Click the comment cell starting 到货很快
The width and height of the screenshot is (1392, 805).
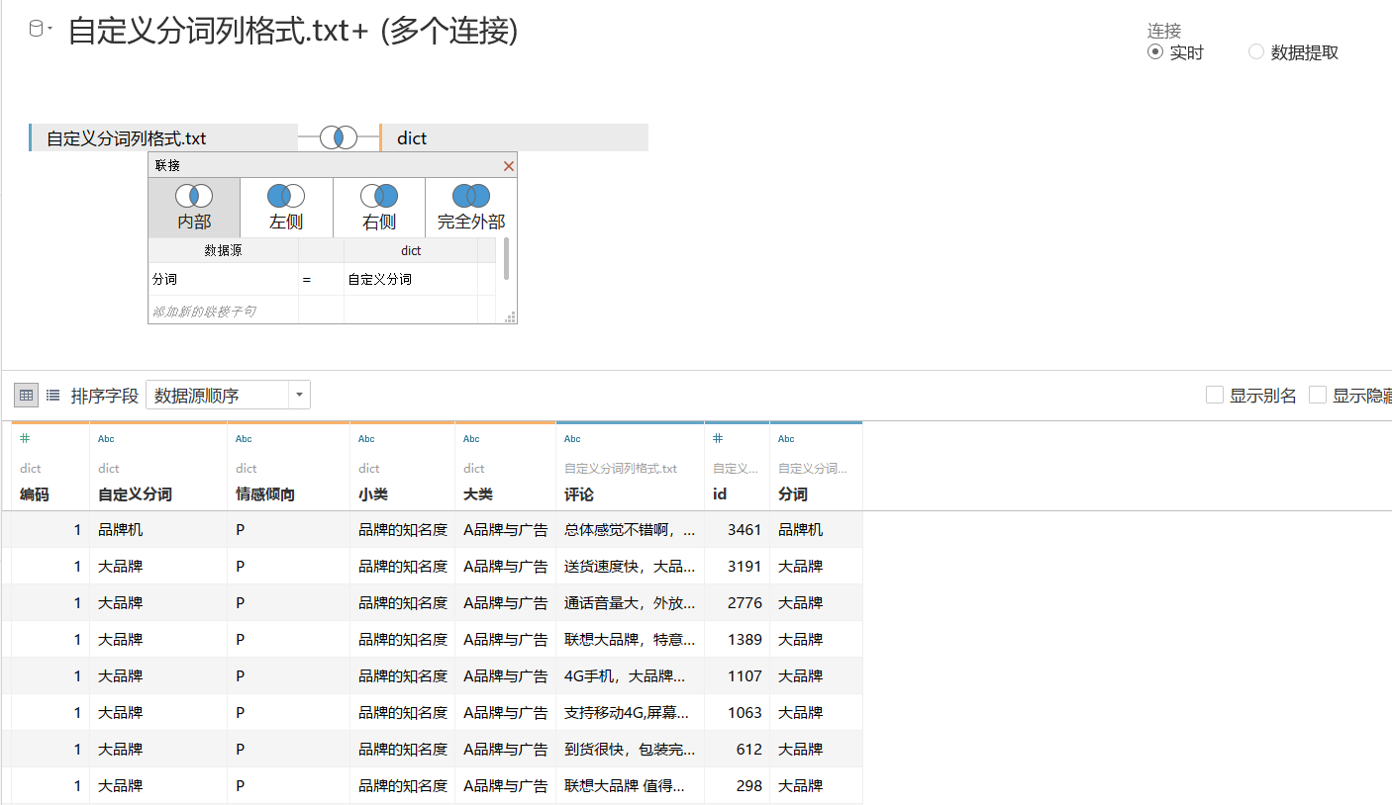630,750
